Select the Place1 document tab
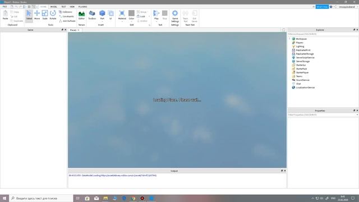The width and height of the screenshot is (359, 202). click(x=73, y=30)
